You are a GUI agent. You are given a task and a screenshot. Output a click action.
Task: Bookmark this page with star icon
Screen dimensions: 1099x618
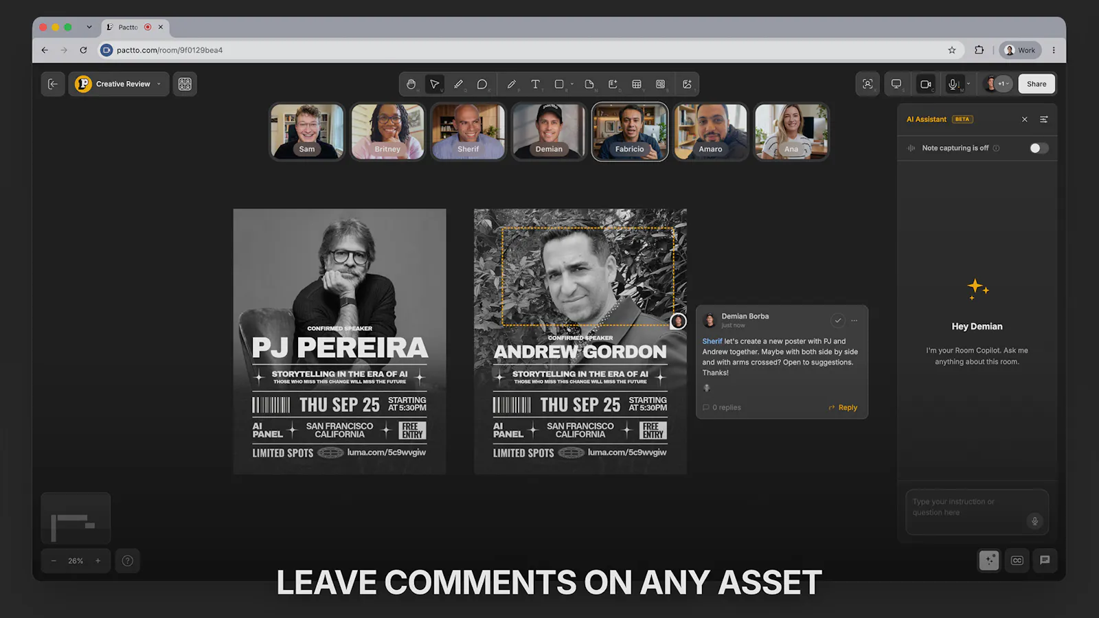(952, 50)
